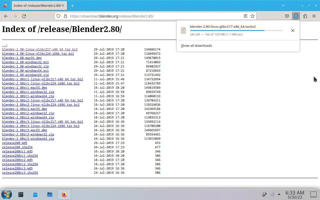Open blender-2.80rc2-linux-glibc224-i686.tar.bz2 link
Screen dimensions: 320x200
pos(41,105)
